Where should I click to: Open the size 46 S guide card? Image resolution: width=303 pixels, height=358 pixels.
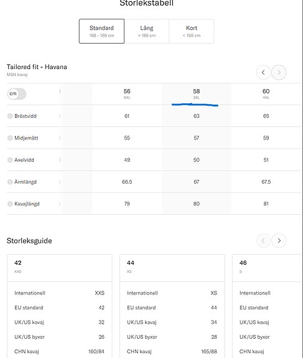click(268, 306)
